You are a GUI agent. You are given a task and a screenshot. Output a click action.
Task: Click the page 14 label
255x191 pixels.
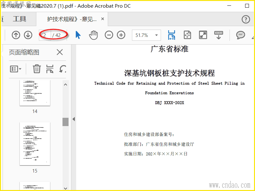click(35, 111)
